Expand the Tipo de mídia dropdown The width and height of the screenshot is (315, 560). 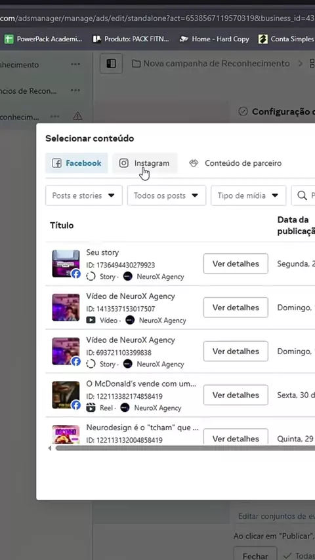[249, 195]
